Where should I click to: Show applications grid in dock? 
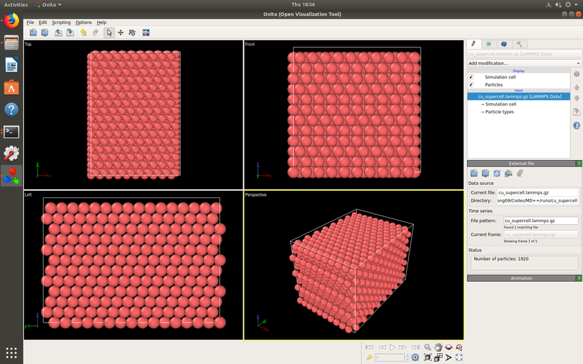click(12, 352)
